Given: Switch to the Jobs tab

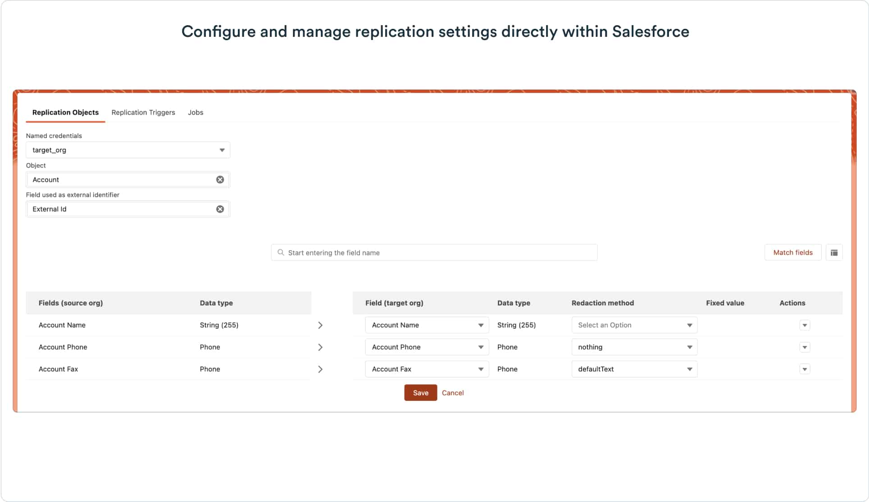Looking at the screenshot, I should click(x=196, y=112).
